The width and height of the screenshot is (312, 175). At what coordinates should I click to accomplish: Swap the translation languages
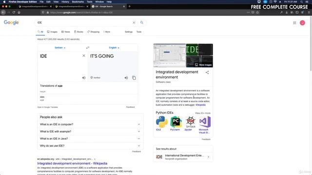tap(88, 48)
